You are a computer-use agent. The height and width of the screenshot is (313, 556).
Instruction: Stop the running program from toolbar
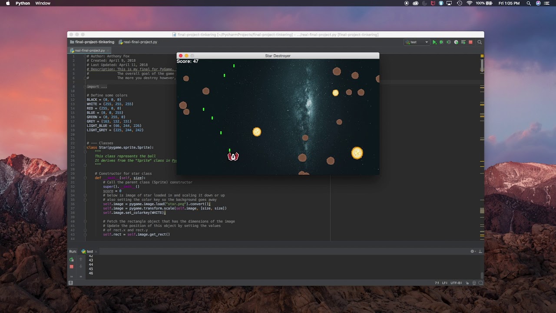[x=470, y=42]
